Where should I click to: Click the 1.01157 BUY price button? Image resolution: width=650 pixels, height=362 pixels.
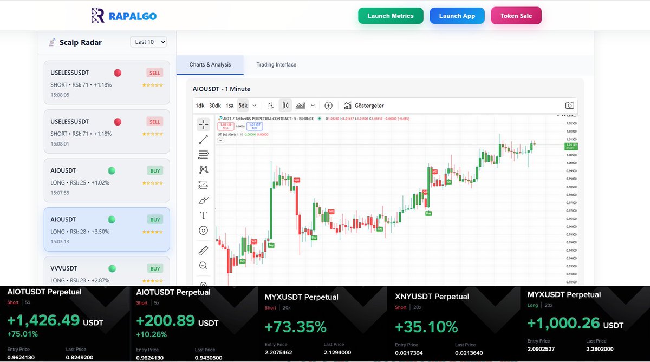(x=255, y=126)
